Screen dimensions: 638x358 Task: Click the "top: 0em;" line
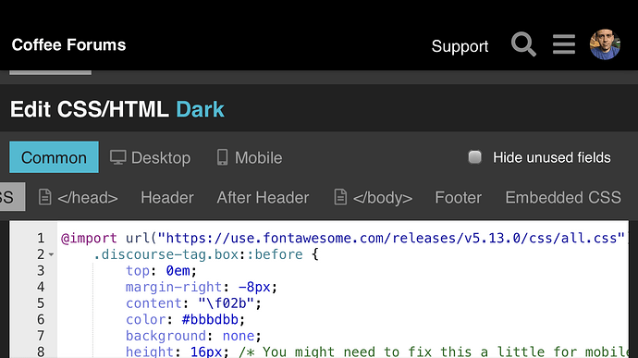click(161, 271)
